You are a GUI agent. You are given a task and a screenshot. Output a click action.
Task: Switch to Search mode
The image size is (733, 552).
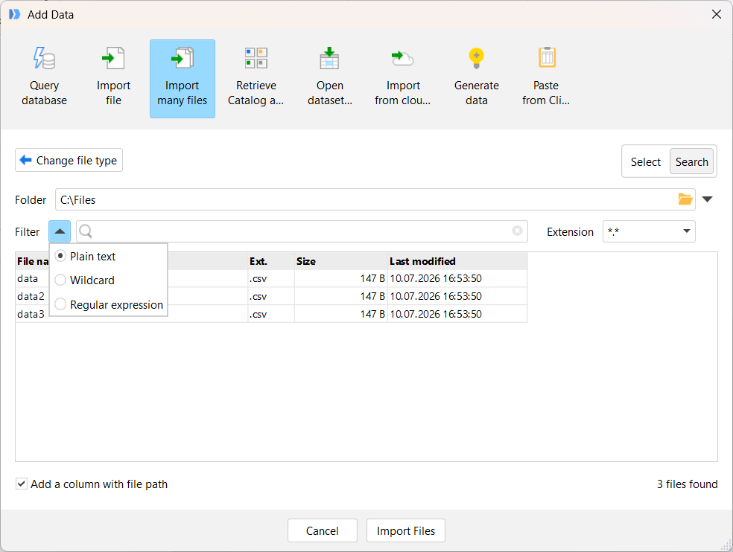[691, 161]
